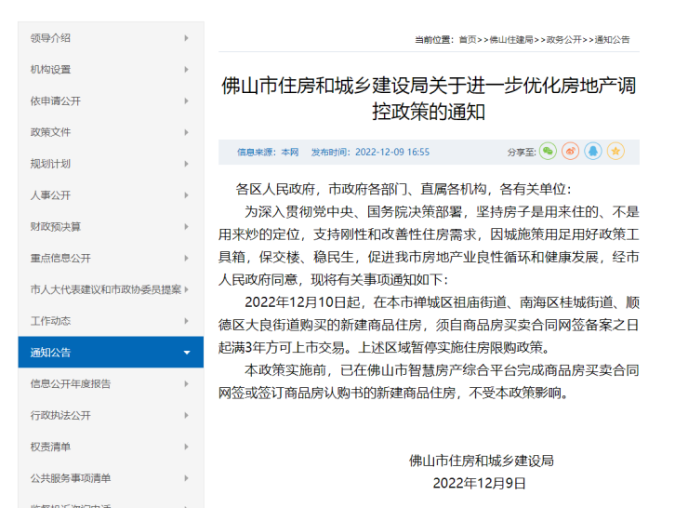Open 公共服务事项清单 in the sidebar
688x508 pixels.
pos(71,478)
